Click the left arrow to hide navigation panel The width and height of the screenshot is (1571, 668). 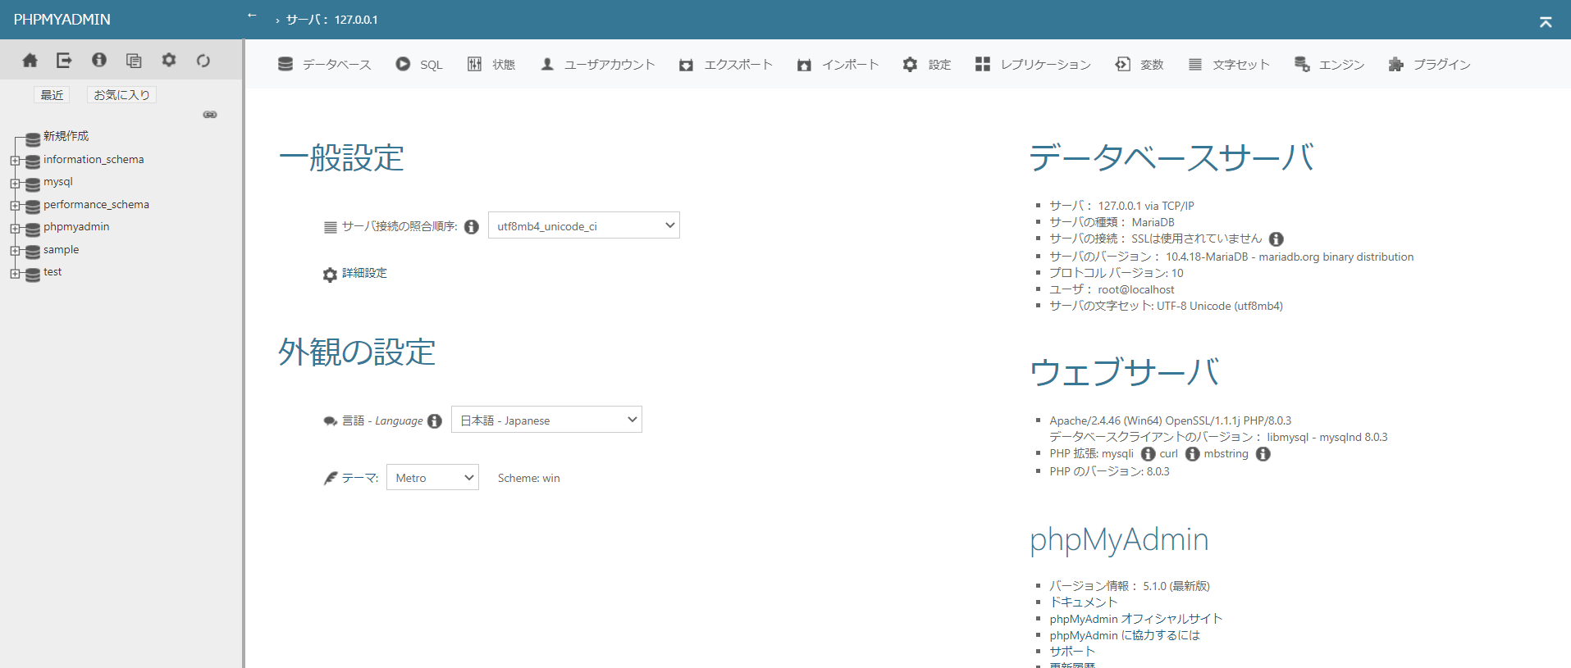point(253,16)
